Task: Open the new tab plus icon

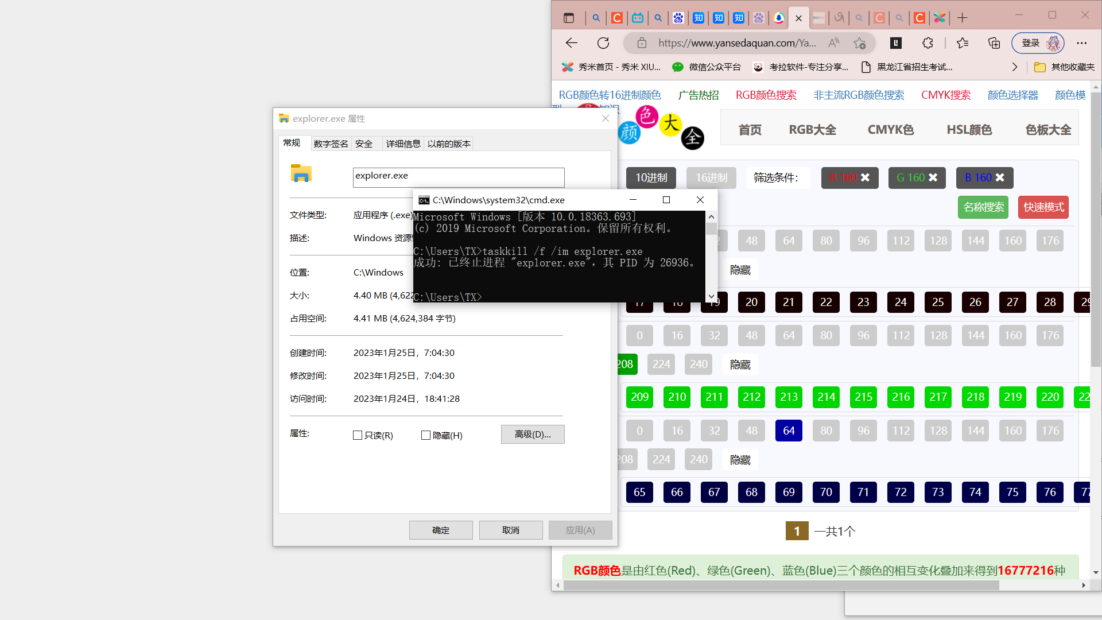Action: (x=963, y=18)
